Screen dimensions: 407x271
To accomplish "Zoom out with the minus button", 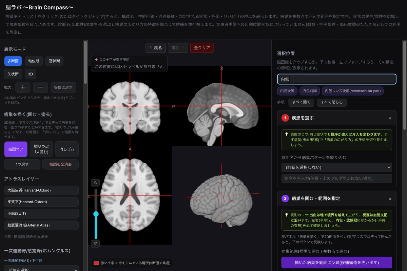I will [x=40, y=87].
